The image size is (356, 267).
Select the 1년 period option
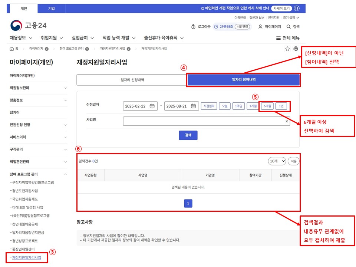pos(281,106)
